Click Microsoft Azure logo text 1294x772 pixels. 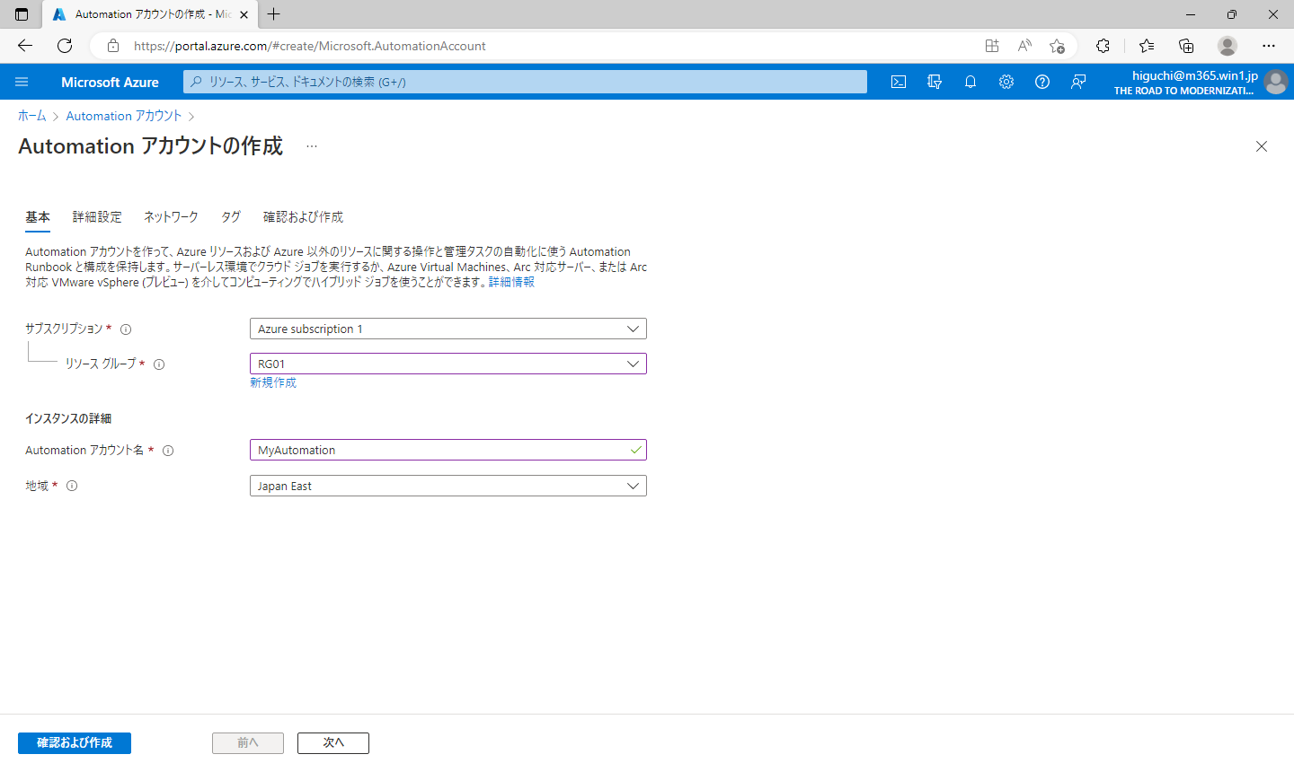pos(110,82)
